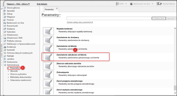The image size is (177, 96).
Task: Click the Zwrot przyjęcia zewnętrznego icon
Action: tap(48, 83)
